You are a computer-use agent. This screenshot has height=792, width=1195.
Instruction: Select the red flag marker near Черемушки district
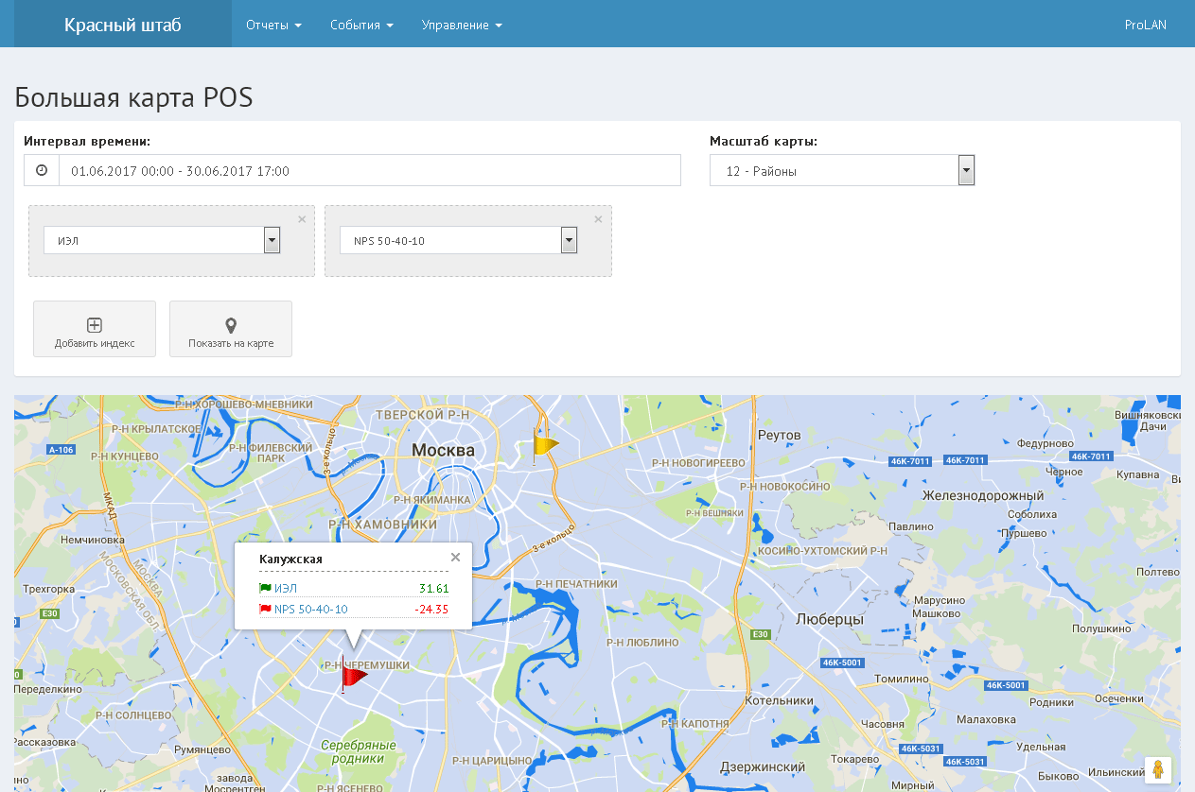click(x=357, y=677)
